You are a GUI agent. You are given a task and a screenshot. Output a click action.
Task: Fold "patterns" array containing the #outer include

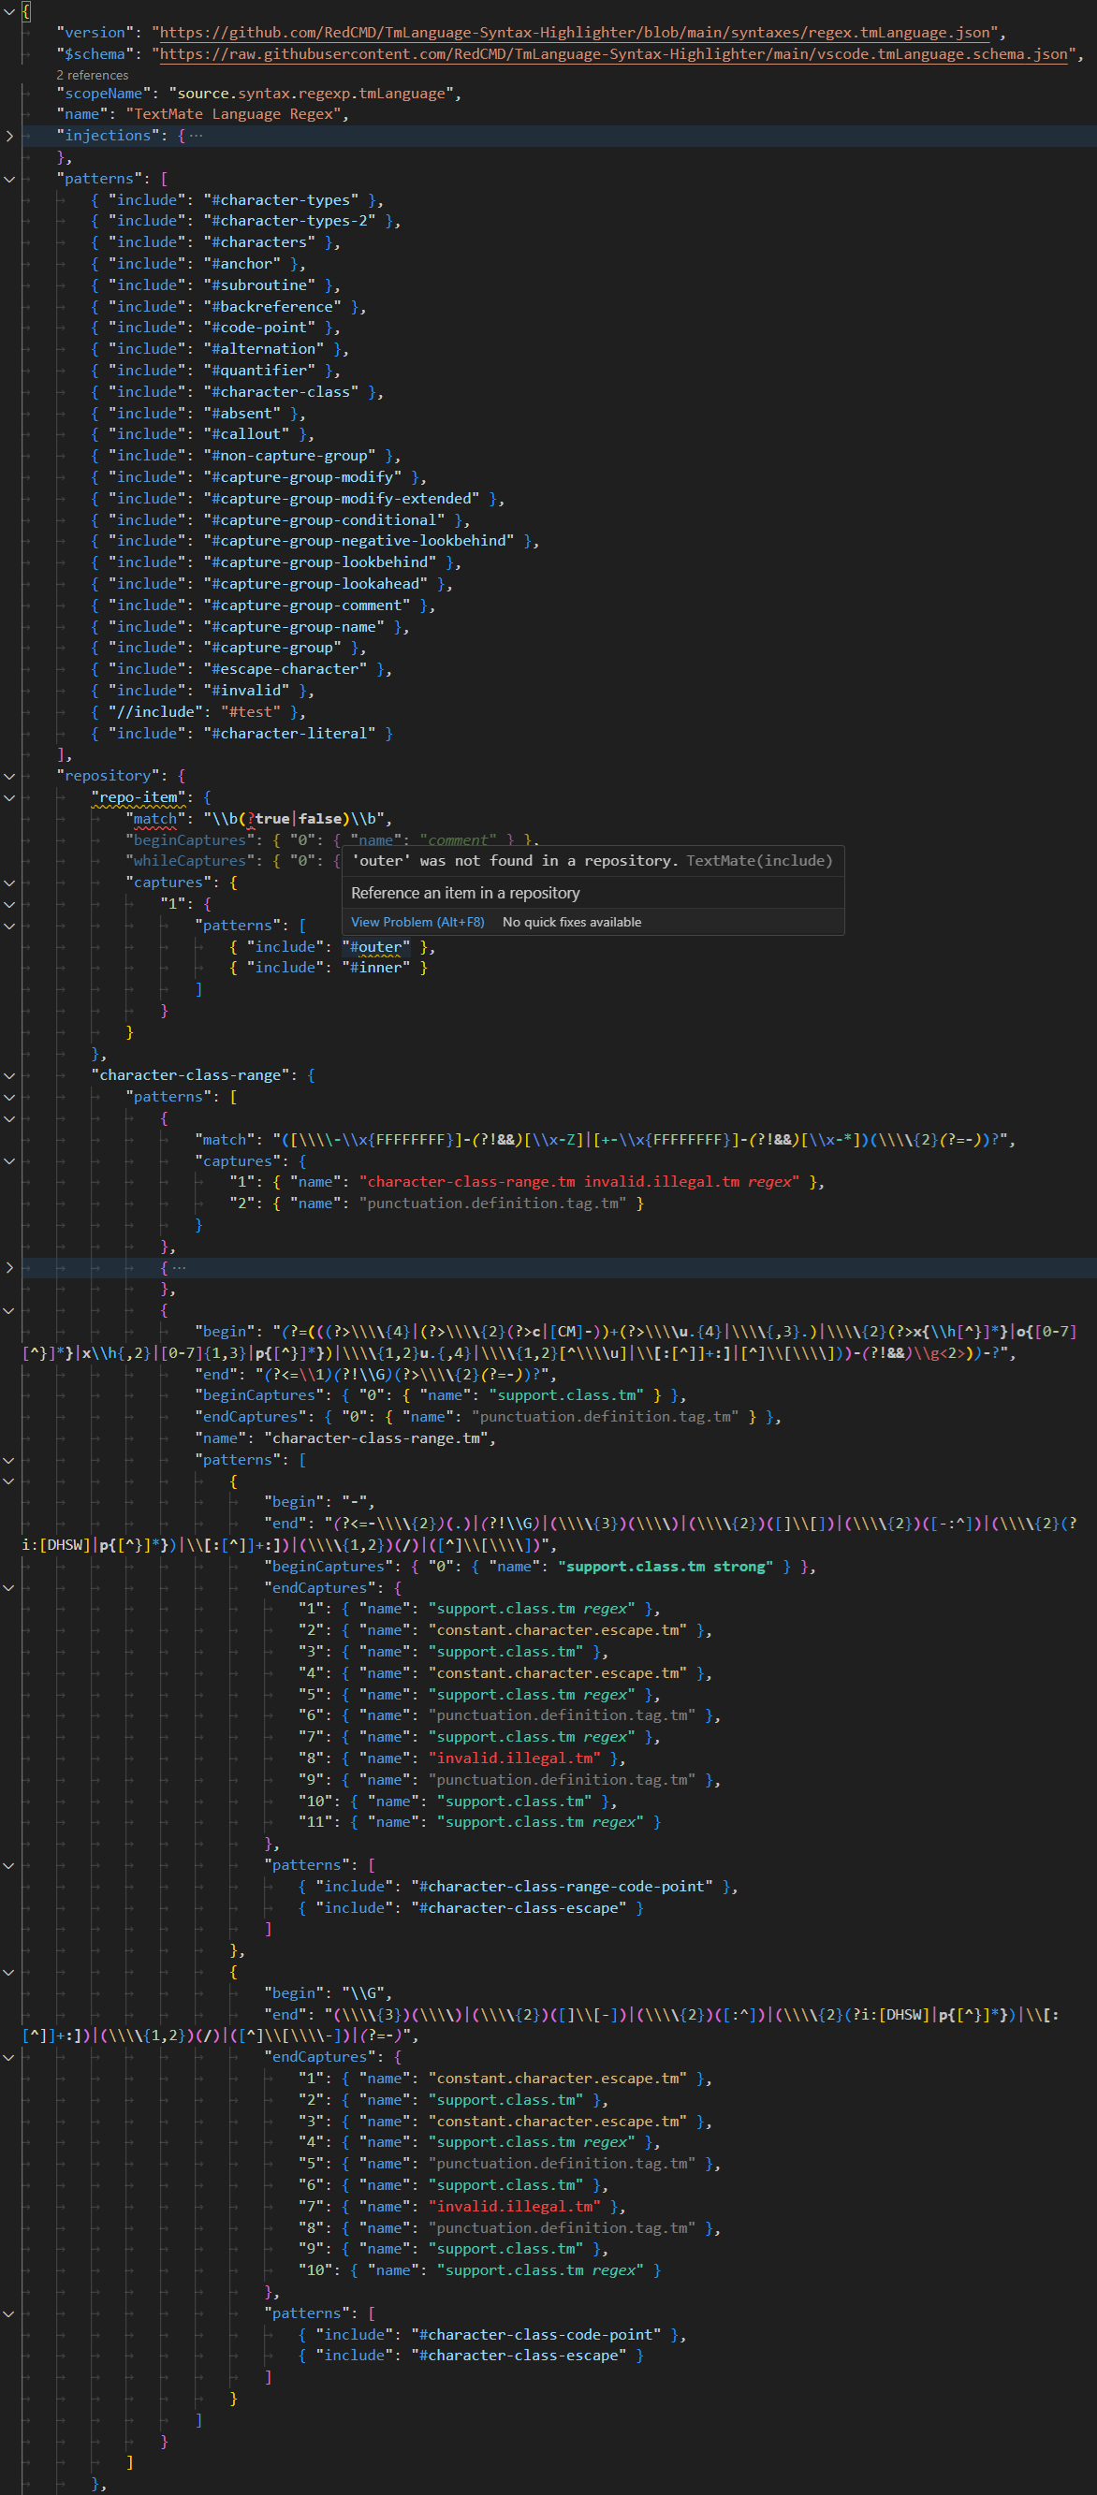tap(9, 925)
